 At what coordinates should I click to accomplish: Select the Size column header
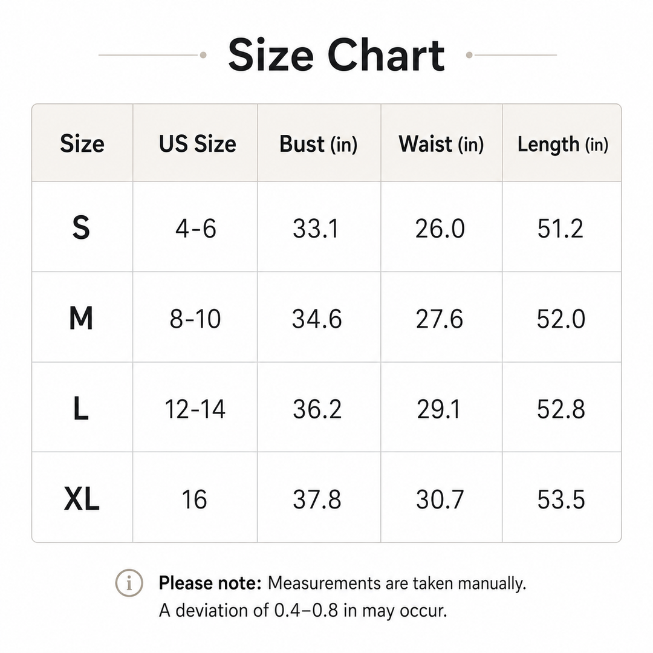pyautogui.click(x=82, y=144)
